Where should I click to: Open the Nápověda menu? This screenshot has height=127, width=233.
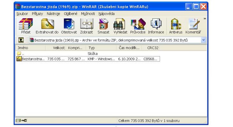(x=106, y=14)
